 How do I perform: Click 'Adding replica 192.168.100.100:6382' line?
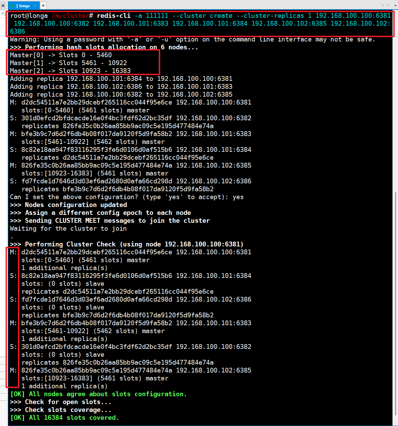click(121, 95)
